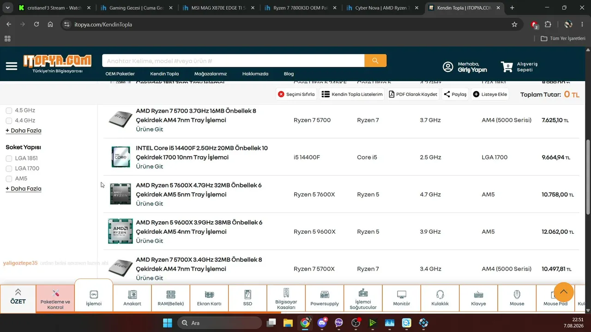
Task: Bookmark this page with the star icon
Action: 514,24
